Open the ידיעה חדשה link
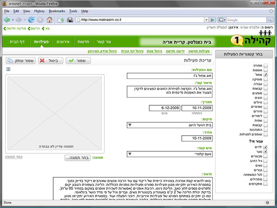 175,51
